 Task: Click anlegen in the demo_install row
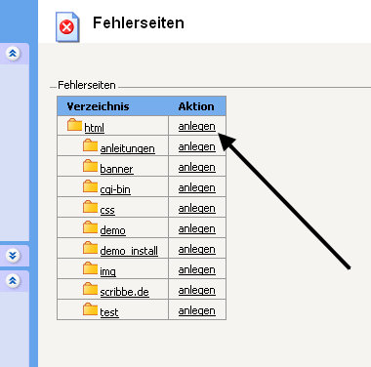point(197,249)
